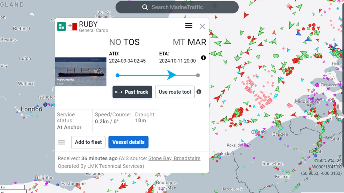Open Vessel details for RUBY
344x193 pixels.
point(128,142)
